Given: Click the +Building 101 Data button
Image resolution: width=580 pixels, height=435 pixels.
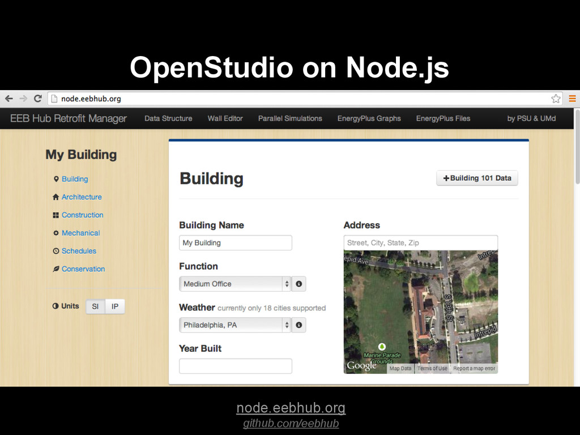Looking at the screenshot, I should (x=477, y=178).
